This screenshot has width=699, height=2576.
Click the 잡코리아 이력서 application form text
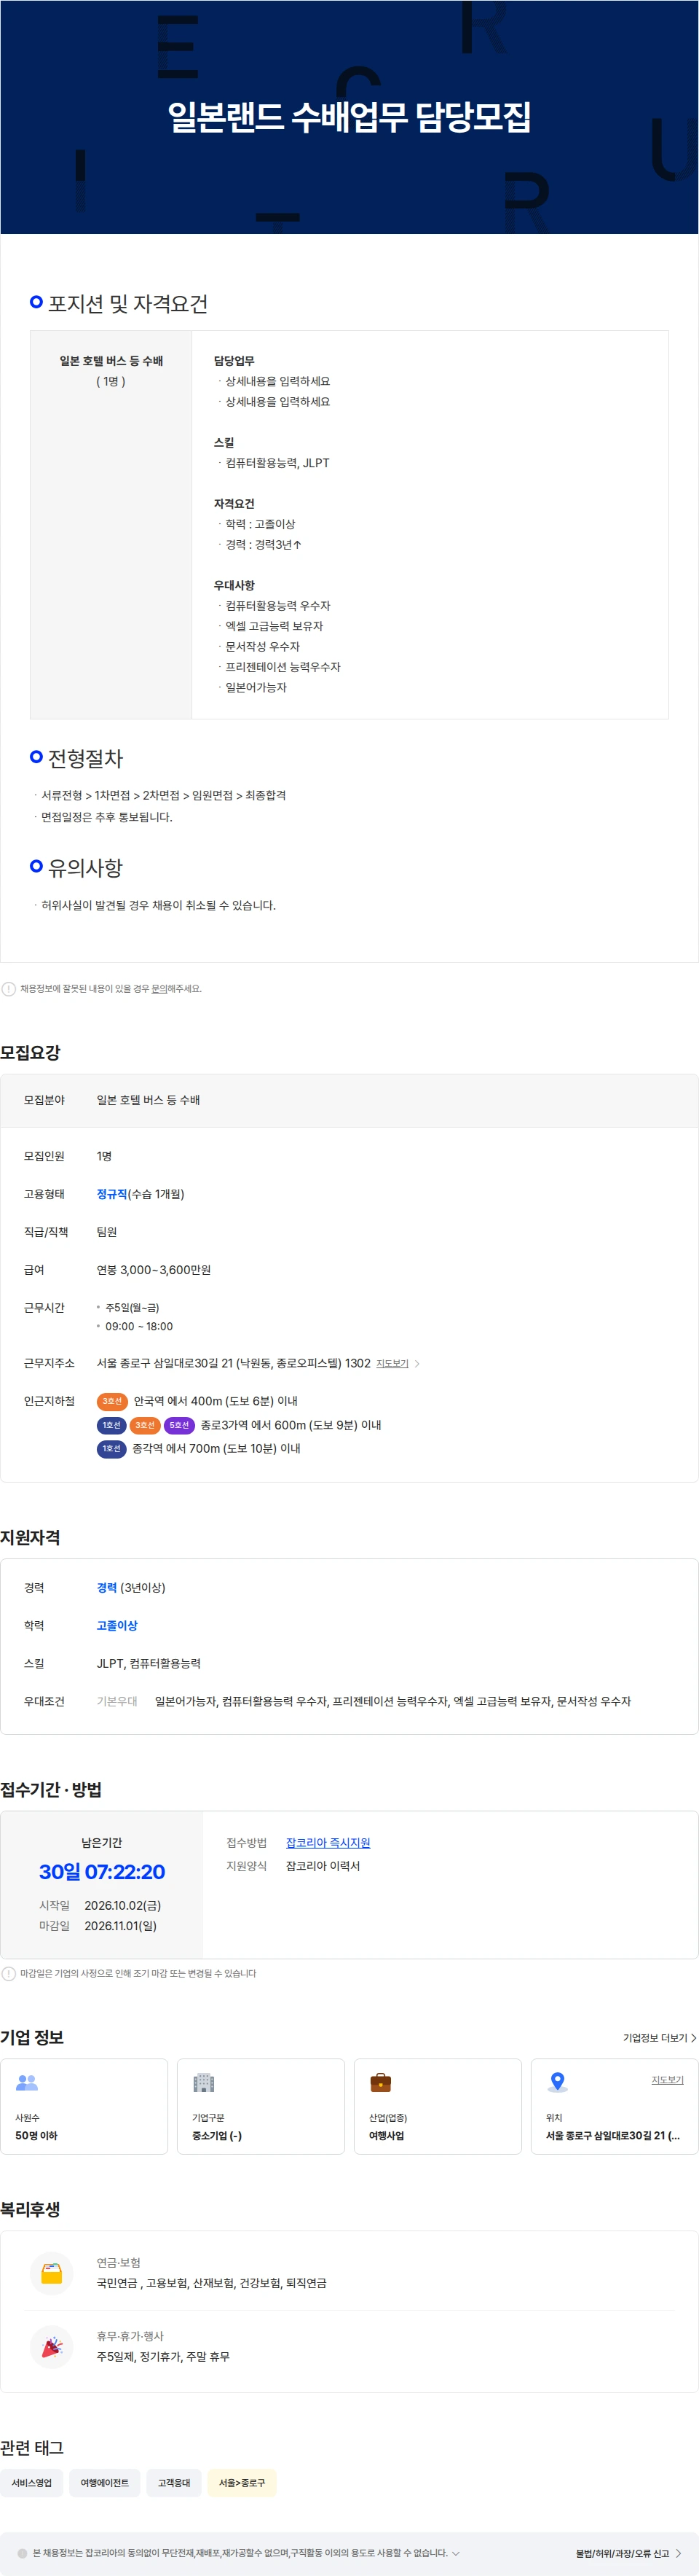(323, 1866)
